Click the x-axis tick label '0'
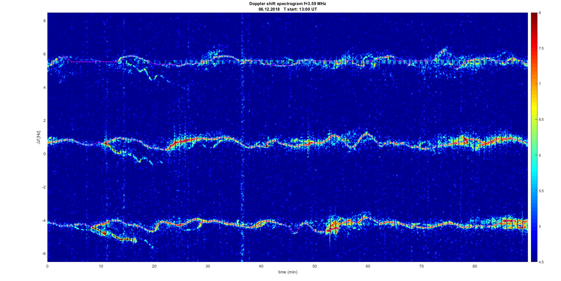Screen dimensions: 561x281 coord(47,266)
